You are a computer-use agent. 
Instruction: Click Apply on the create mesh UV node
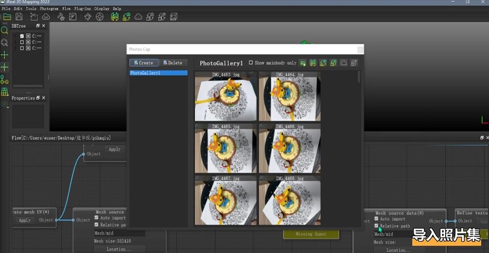click(x=24, y=220)
